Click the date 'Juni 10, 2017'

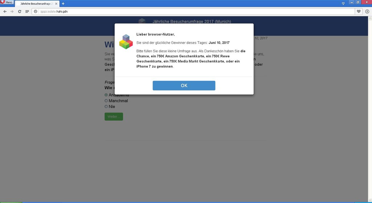[219, 43]
